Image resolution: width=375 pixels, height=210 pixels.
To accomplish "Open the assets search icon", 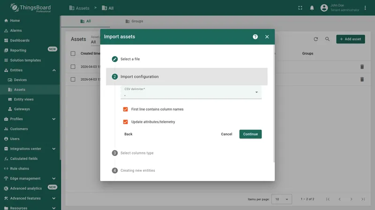I will click(x=327, y=39).
